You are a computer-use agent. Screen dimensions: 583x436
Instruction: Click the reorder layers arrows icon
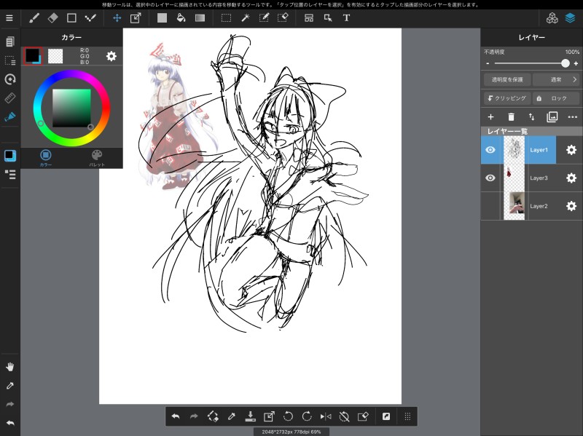[x=532, y=117]
